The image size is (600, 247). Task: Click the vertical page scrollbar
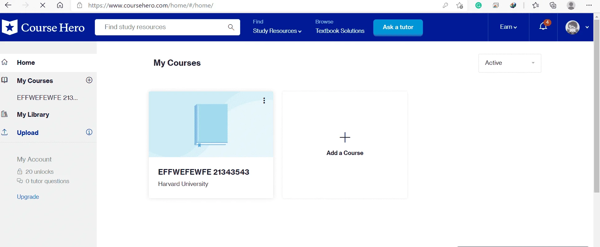597,106
